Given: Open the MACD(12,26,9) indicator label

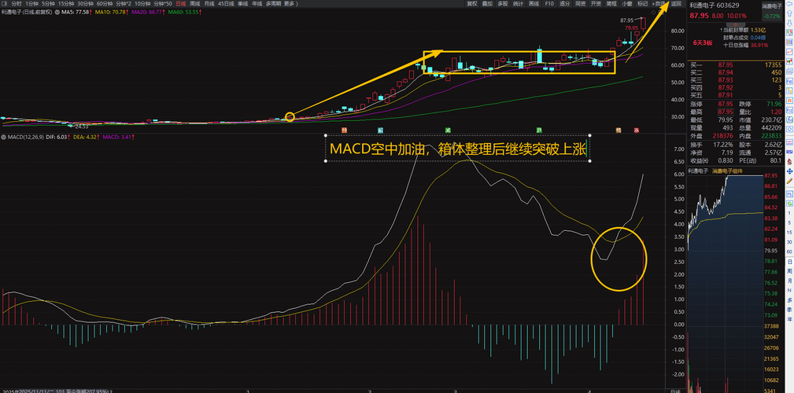Looking at the screenshot, I should (x=28, y=137).
